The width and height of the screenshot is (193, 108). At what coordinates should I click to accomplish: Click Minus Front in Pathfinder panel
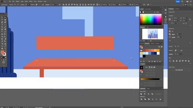tap(145, 94)
